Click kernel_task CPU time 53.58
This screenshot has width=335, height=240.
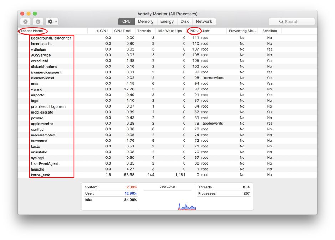click(x=129, y=175)
